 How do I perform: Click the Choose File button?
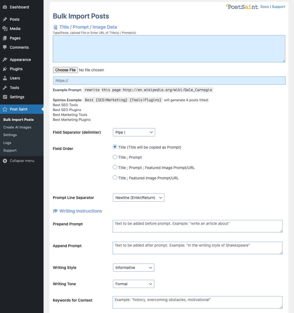65,70
